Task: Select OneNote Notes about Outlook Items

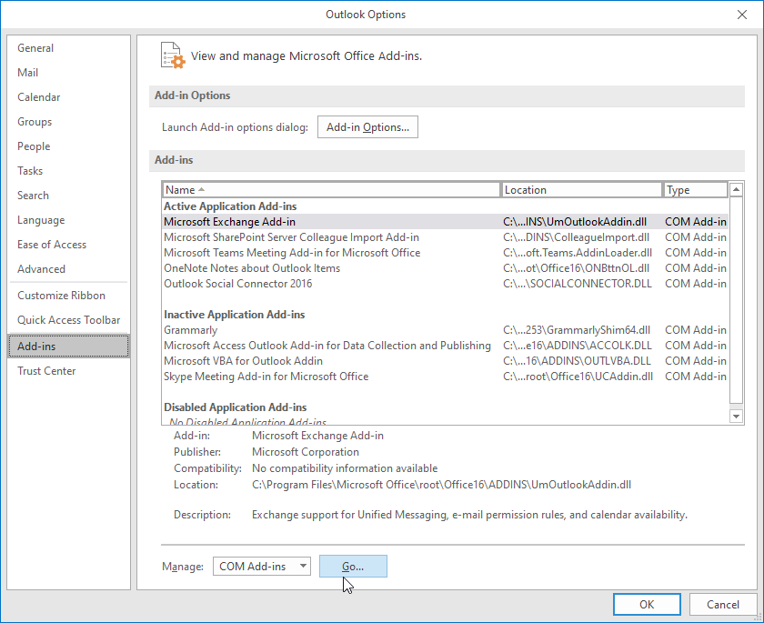Action: point(446,268)
